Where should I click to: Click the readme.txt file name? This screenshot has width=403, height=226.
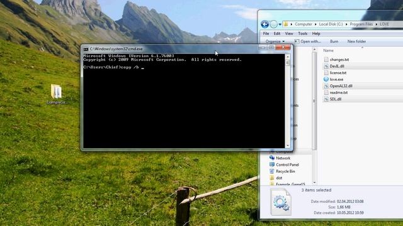(339, 92)
